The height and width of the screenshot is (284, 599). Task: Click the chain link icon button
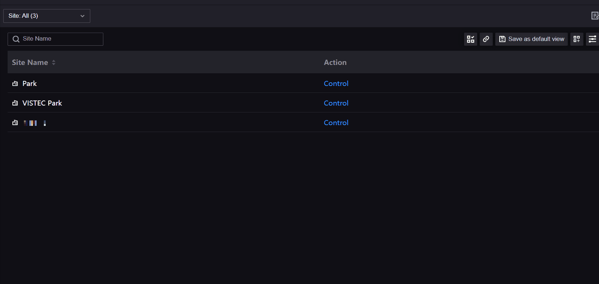tap(486, 39)
